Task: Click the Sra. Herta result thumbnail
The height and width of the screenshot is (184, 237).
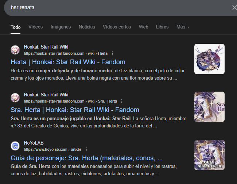Action: pos(209,107)
